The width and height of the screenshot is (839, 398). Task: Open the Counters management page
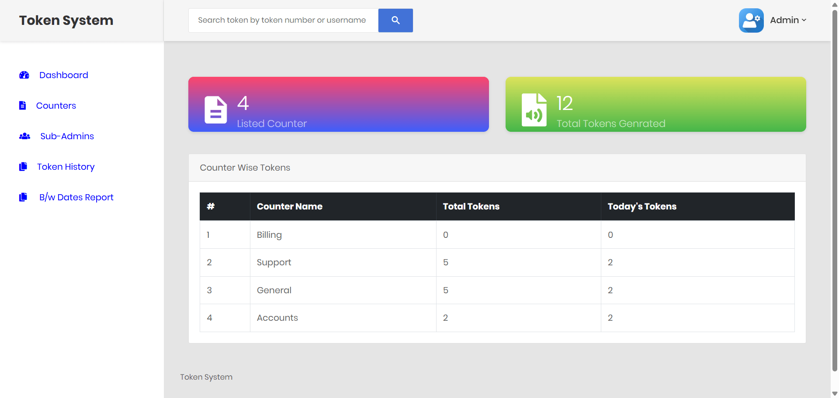[x=56, y=105]
